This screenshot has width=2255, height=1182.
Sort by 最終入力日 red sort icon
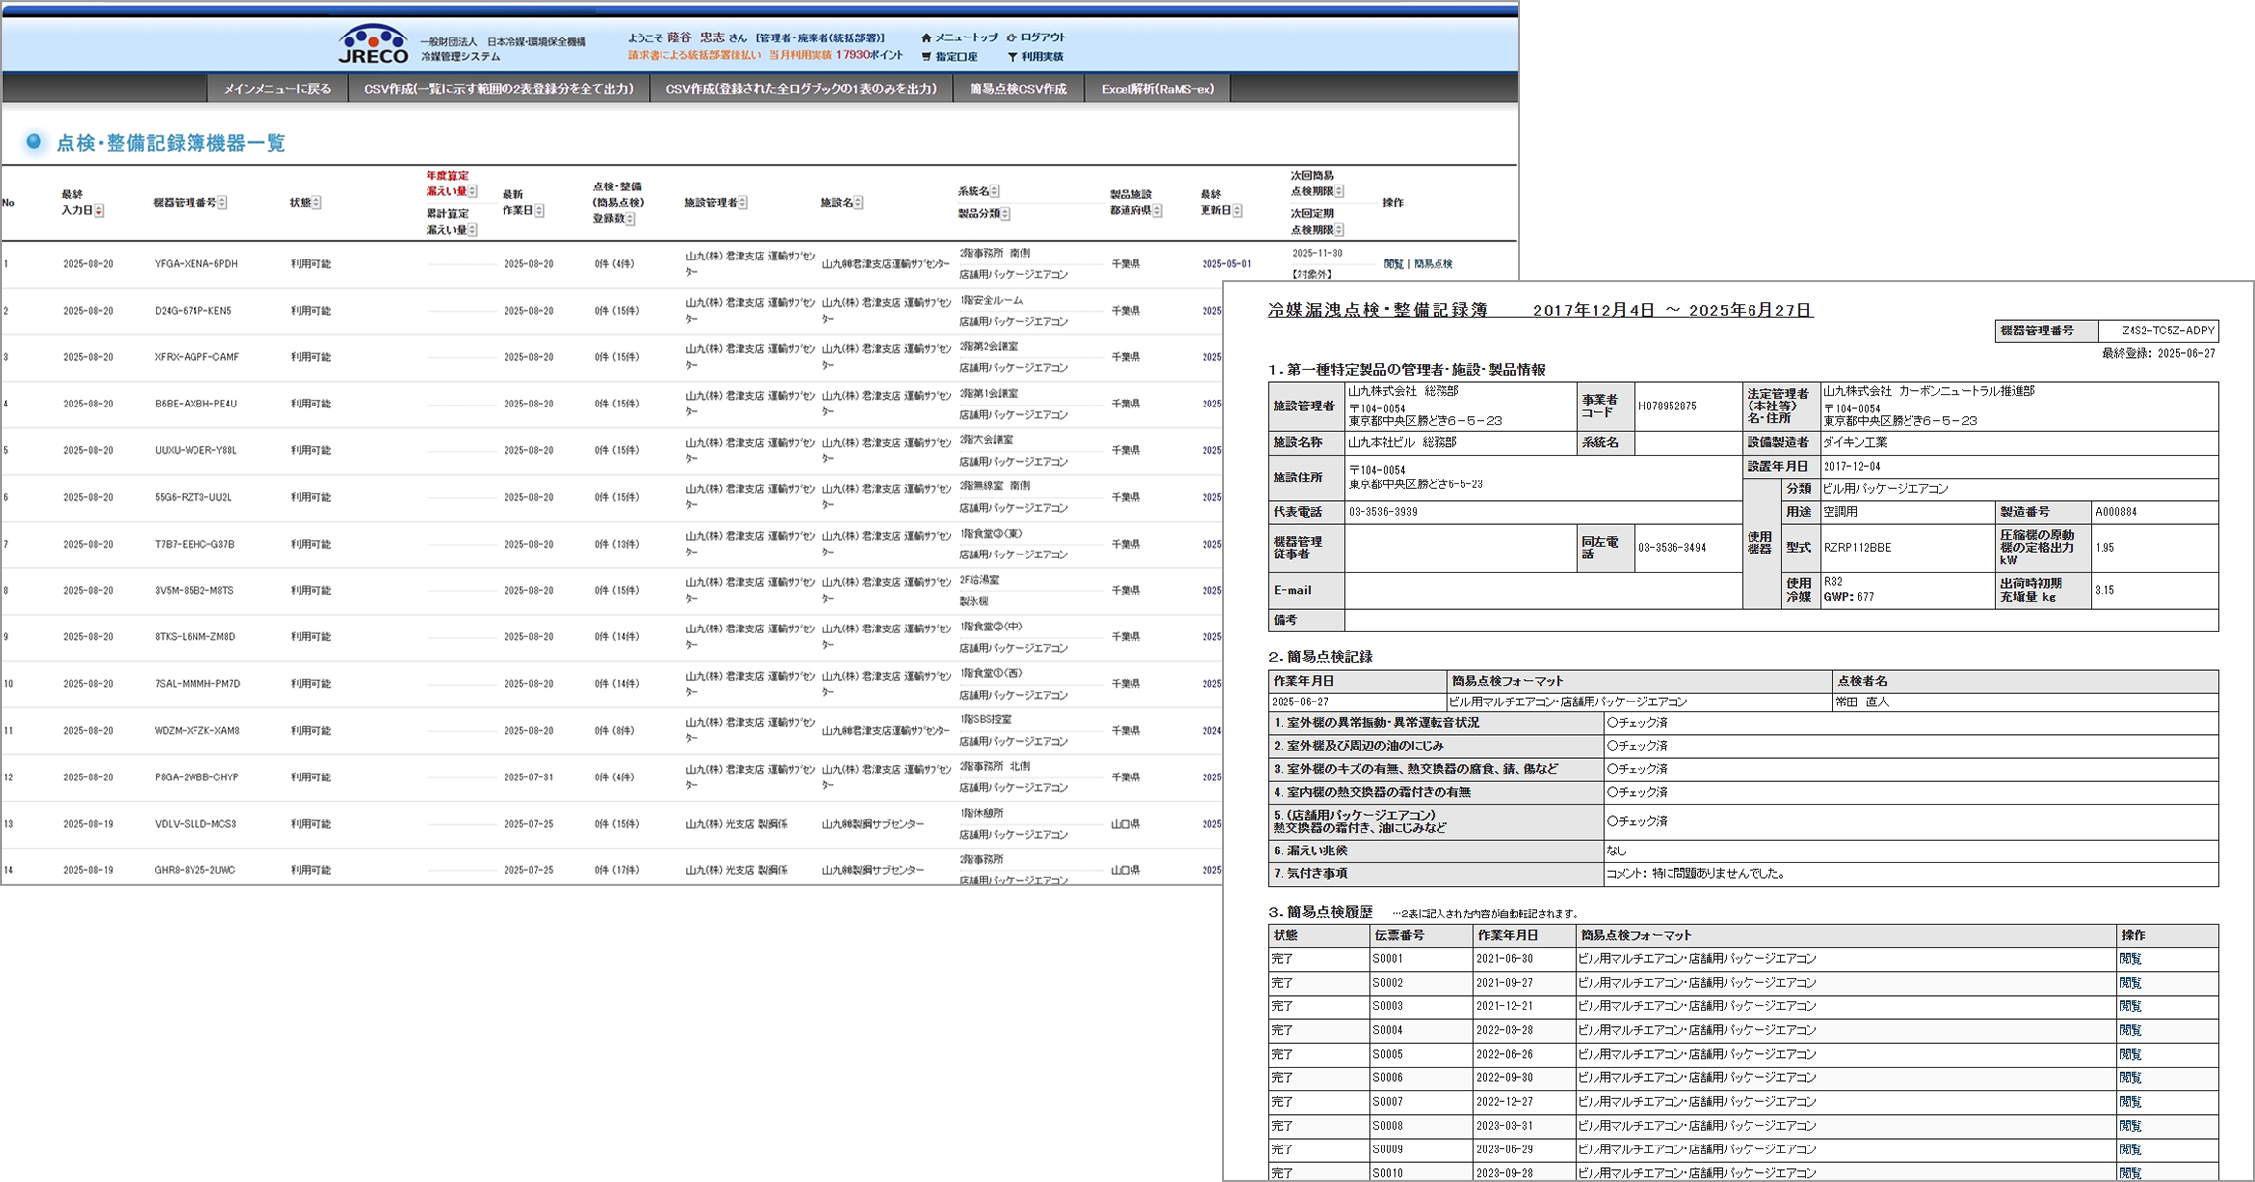pos(99,211)
